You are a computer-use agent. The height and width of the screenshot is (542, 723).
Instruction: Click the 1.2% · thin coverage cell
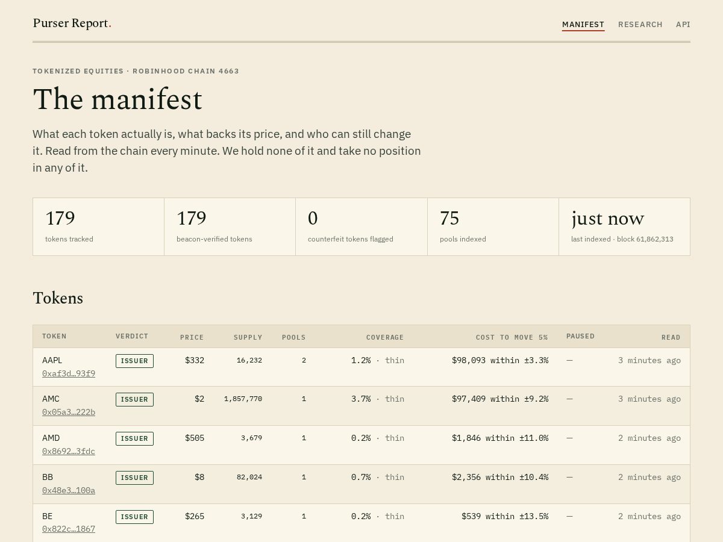tap(378, 360)
